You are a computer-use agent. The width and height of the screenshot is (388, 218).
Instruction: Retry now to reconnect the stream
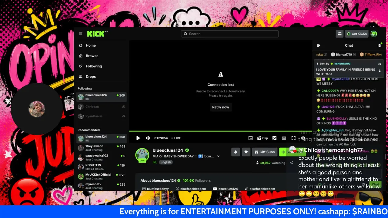221,107
